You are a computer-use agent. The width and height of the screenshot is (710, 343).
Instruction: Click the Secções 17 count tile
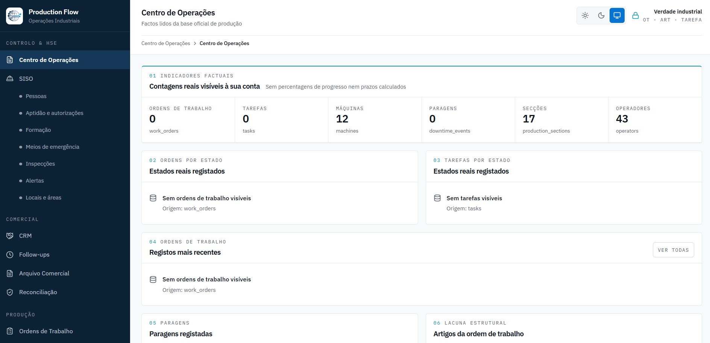click(x=561, y=120)
